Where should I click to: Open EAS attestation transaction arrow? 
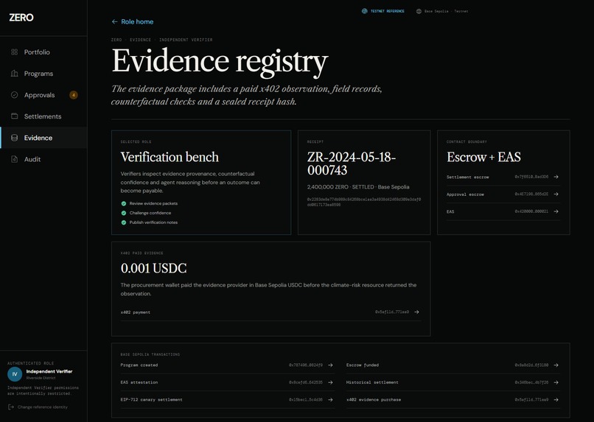tap(330, 383)
